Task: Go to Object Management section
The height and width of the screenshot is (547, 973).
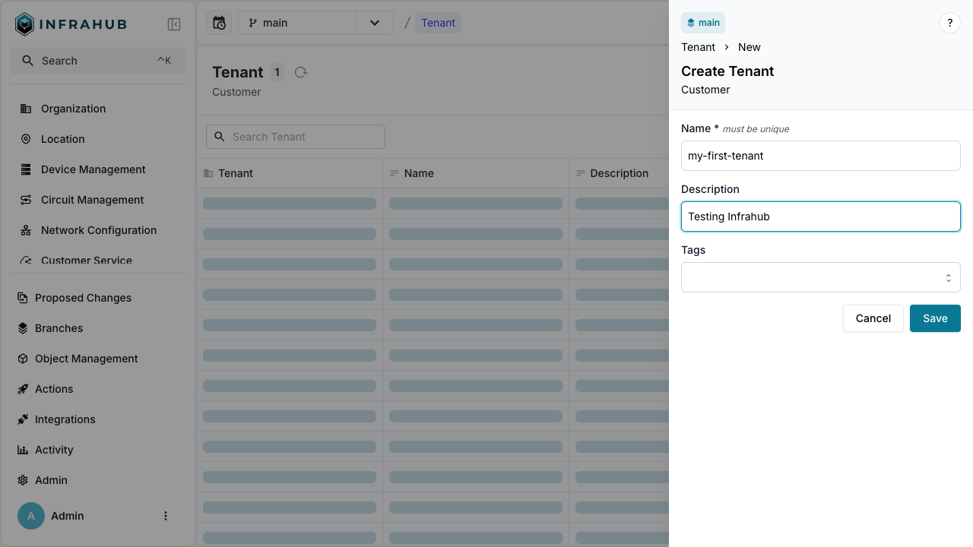Action: (x=86, y=359)
